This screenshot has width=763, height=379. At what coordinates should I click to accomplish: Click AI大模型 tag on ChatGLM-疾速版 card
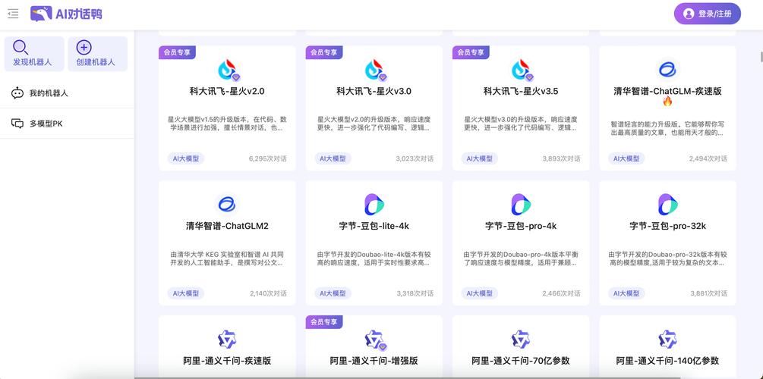click(626, 158)
